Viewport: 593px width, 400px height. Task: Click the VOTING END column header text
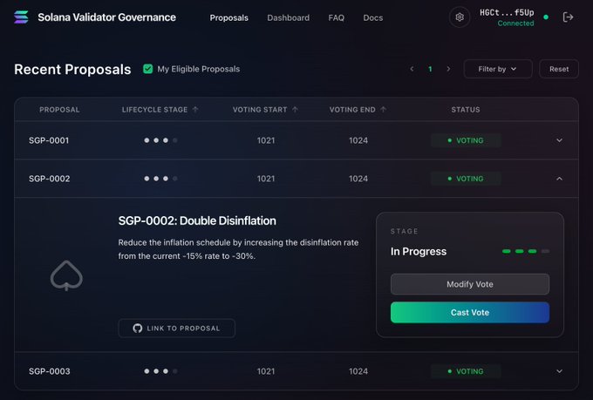tap(352, 110)
